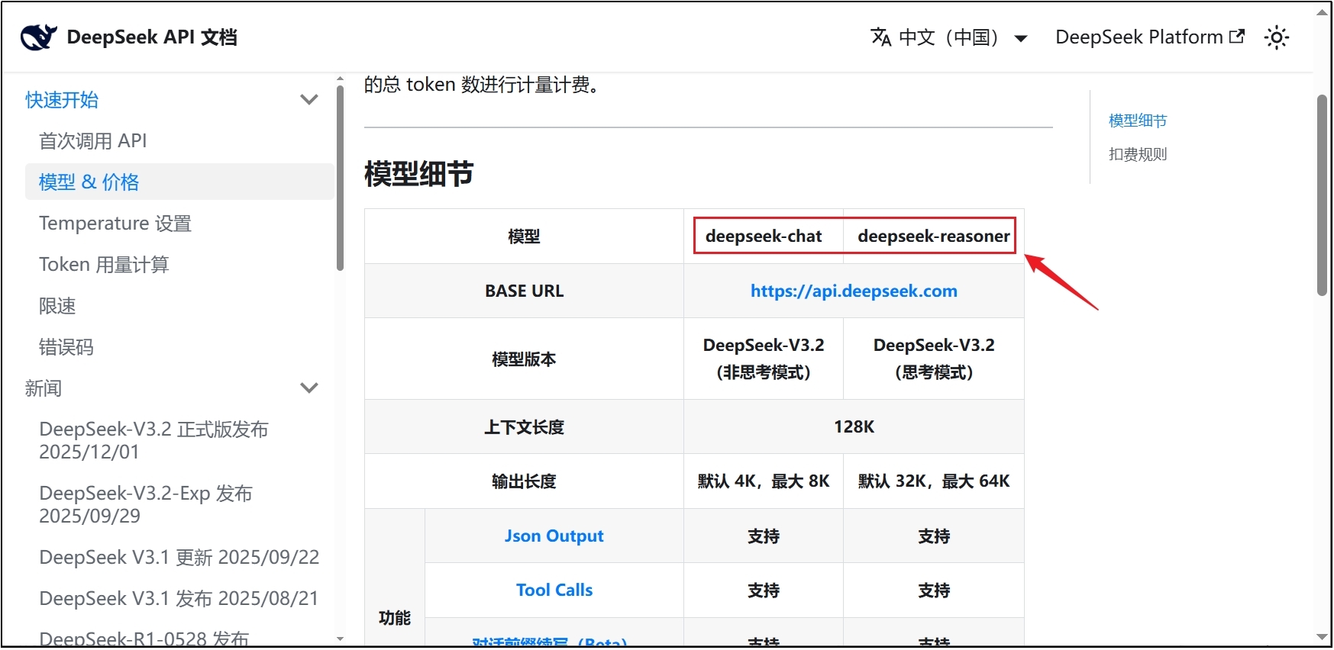Click sidebar scroll down arrow
This screenshot has width=1334, height=650.
coord(340,639)
